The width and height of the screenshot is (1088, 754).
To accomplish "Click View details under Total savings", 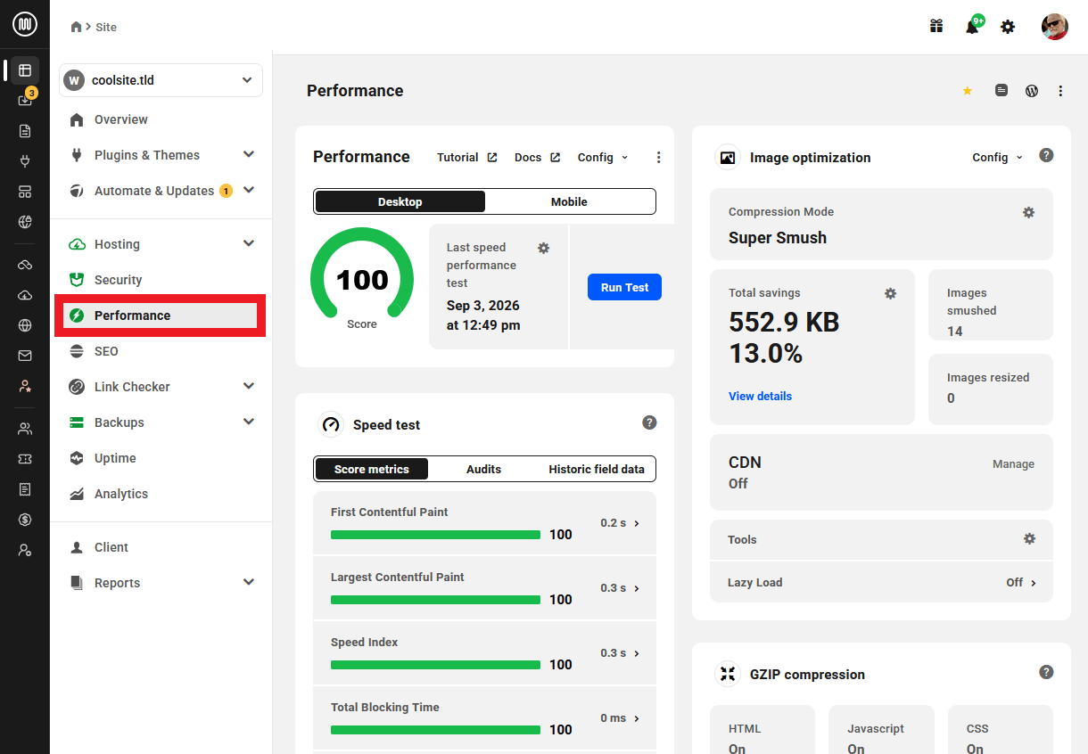I will [760, 396].
